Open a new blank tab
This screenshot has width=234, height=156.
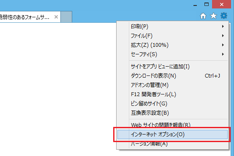pyautogui.click(x=66, y=17)
